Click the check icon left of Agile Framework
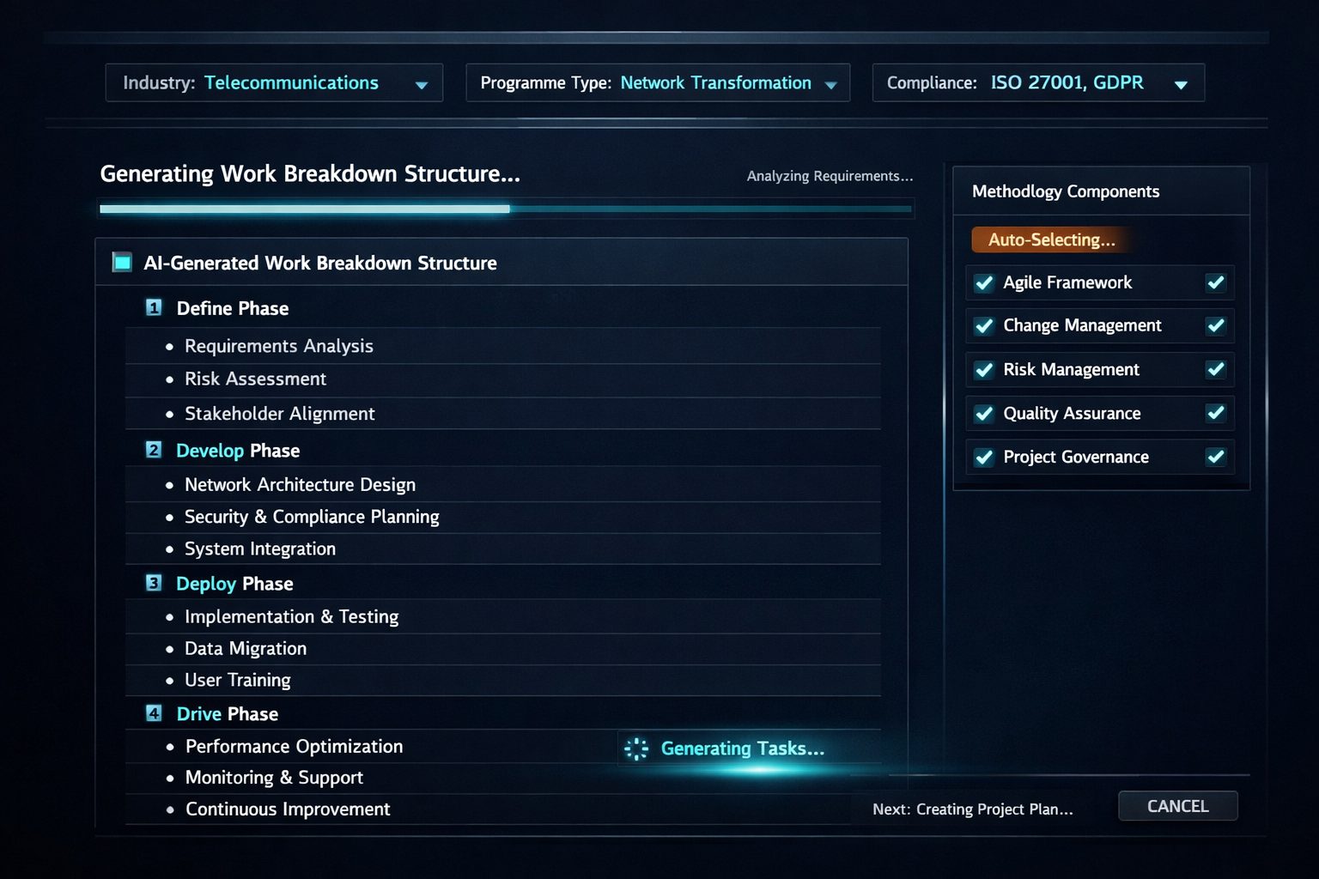 [x=984, y=282]
